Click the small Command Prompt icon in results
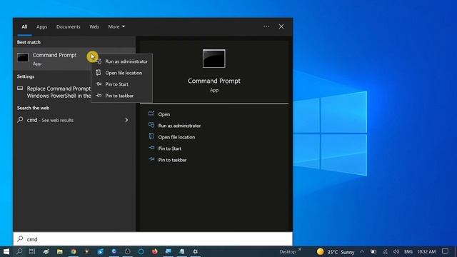The height and width of the screenshot is (257, 457). [23, 57]
